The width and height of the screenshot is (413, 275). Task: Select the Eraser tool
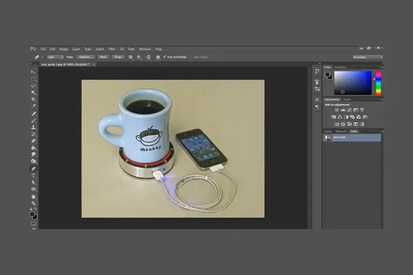[34, 141]
